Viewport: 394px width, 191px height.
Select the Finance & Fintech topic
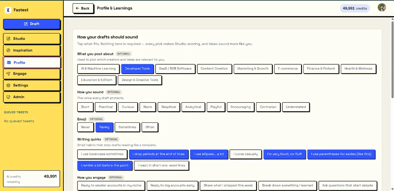tap(321, 69)
